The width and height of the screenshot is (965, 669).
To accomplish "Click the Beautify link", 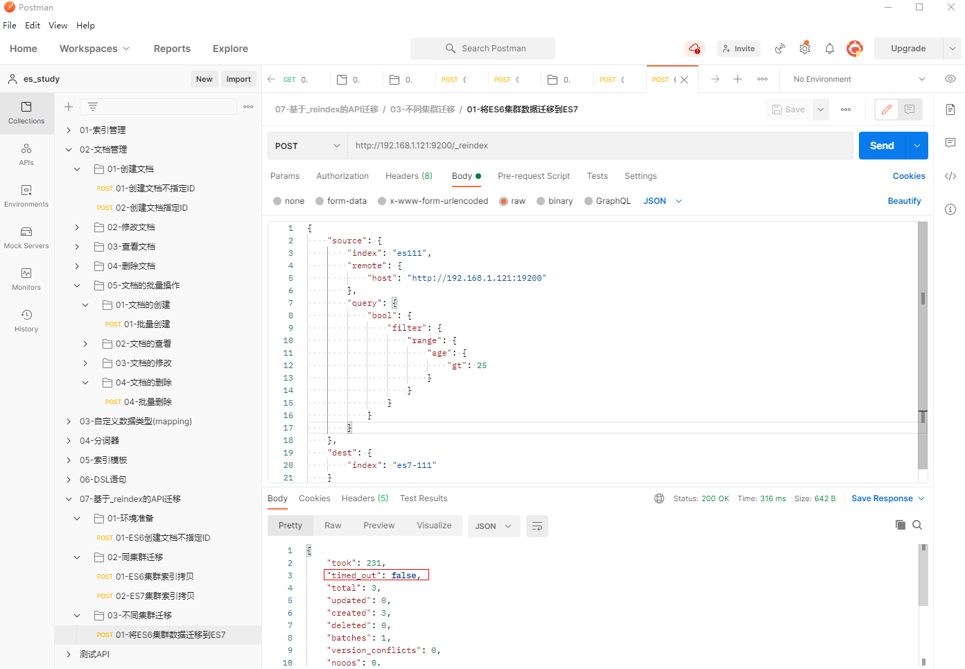I will pyautogui.click(x=904, y=201).
